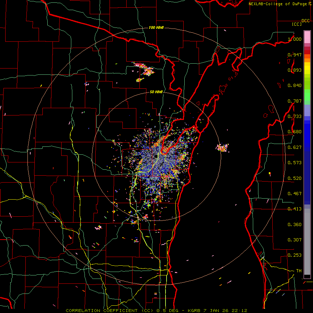Click the 0.787 scale value
The width and height of the screenshot is (313, 313).
[x=295, y=101]
